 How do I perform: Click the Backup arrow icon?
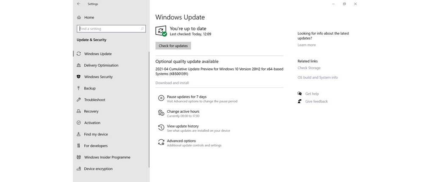[x=78, y=88]
